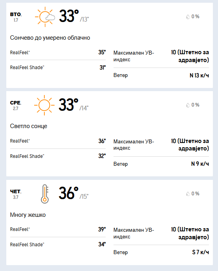This screenshot has height=271, width=218.
Task: Click the 36°/15° temperature on Thursday
Action: (x=73, y=193)
